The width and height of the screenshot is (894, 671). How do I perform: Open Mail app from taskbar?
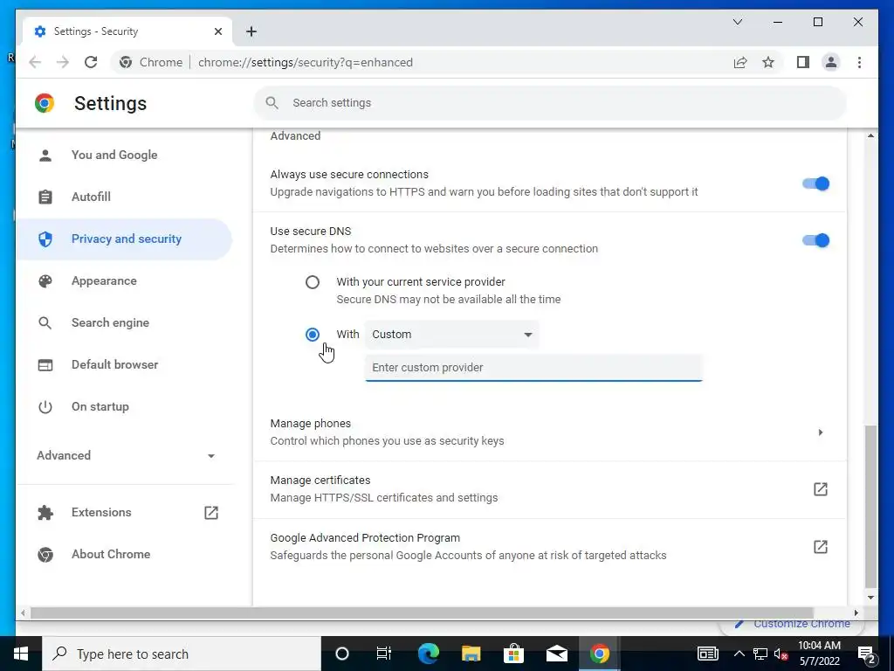(556, 654)
